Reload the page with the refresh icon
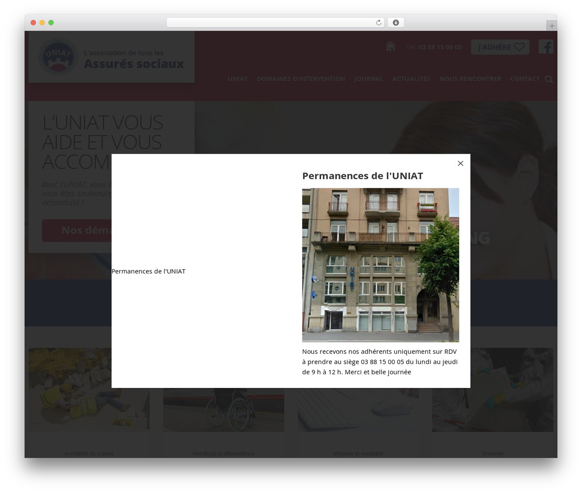This screenshot has width=582, height=493. (378, 23)
